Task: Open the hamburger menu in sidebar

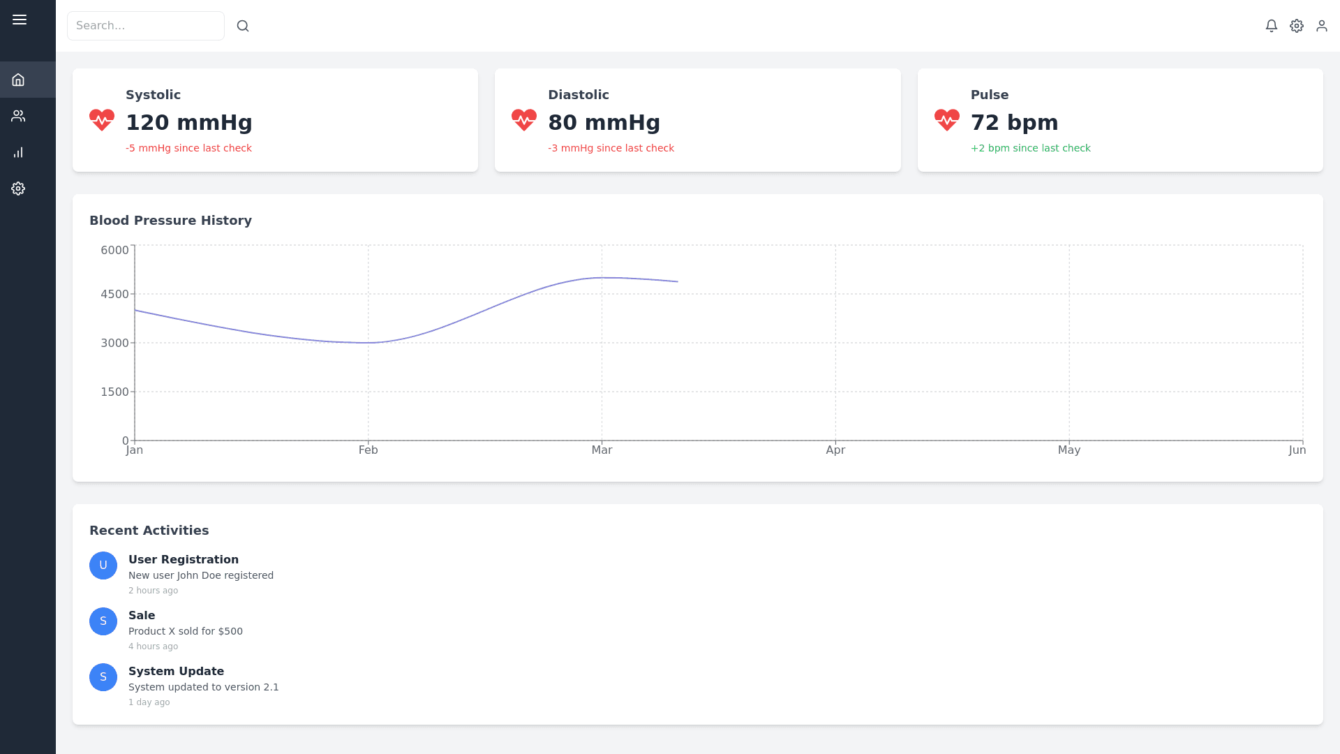Action: coord(20,20)
